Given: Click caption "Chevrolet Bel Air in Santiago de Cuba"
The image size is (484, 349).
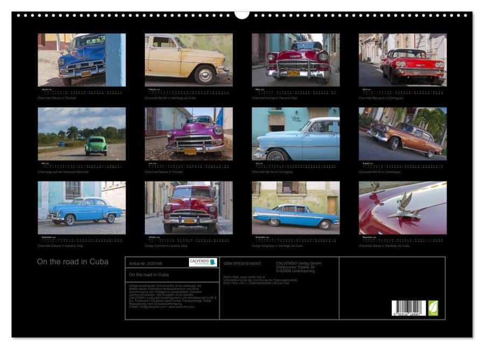Looking at the screenshot, I should coord(170,98).
